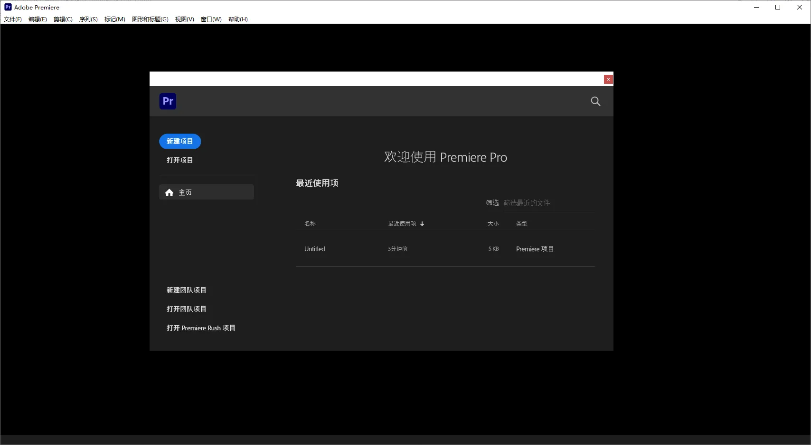Image resolution: width=811 pixels, height=445 pixels.
Task: Select 新建团队项目 option
Action: (186, 290)
